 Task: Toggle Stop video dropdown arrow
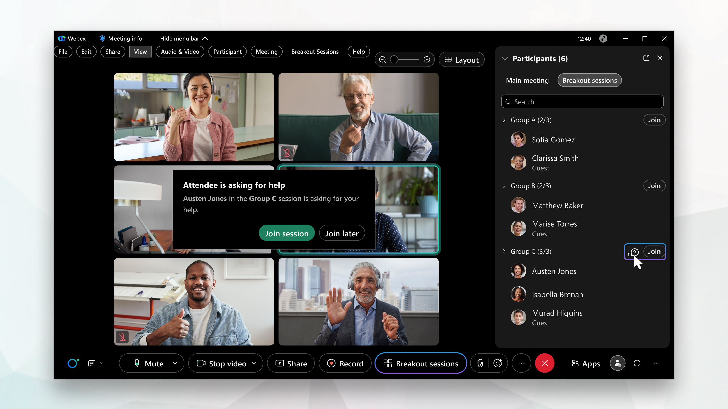[x=256, y=363]
